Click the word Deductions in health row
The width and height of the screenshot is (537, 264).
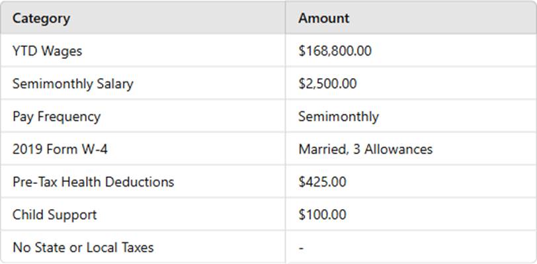140,182
